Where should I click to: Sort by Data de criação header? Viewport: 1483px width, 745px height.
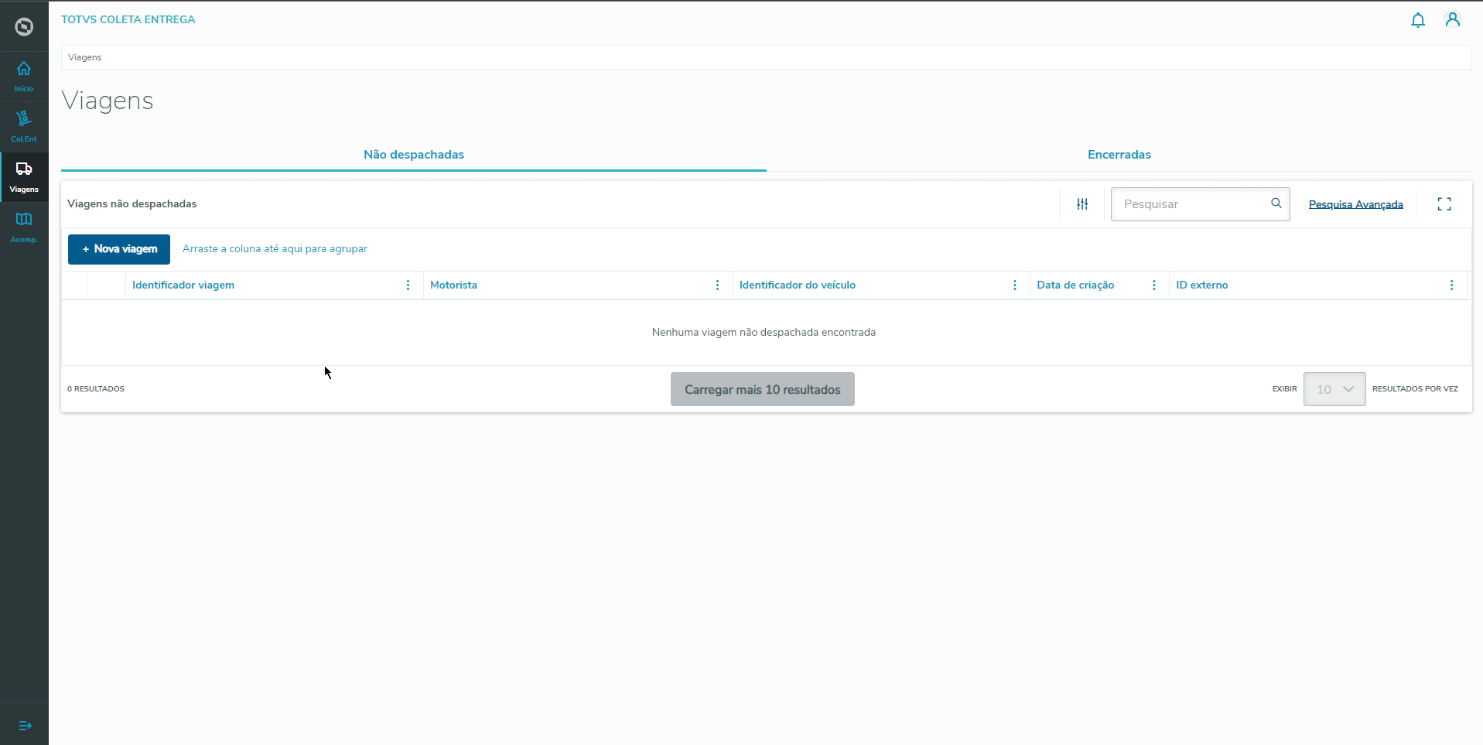[x=1075, y=285]
